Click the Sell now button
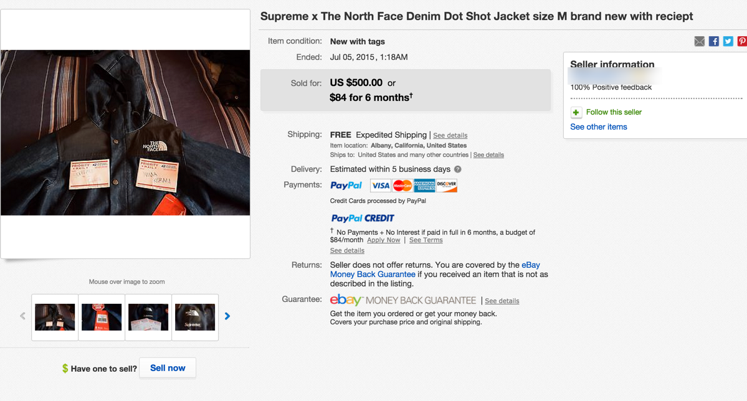Image resolution: width=747 pixels, height=401 pixels. (168, 368)
